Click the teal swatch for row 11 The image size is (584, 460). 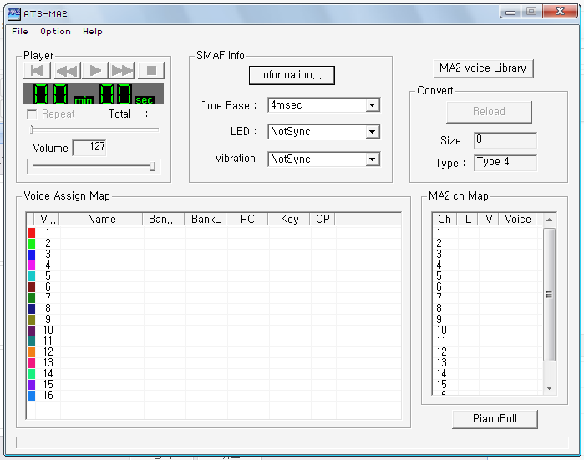pyautogui.click(x=32, y=341)
